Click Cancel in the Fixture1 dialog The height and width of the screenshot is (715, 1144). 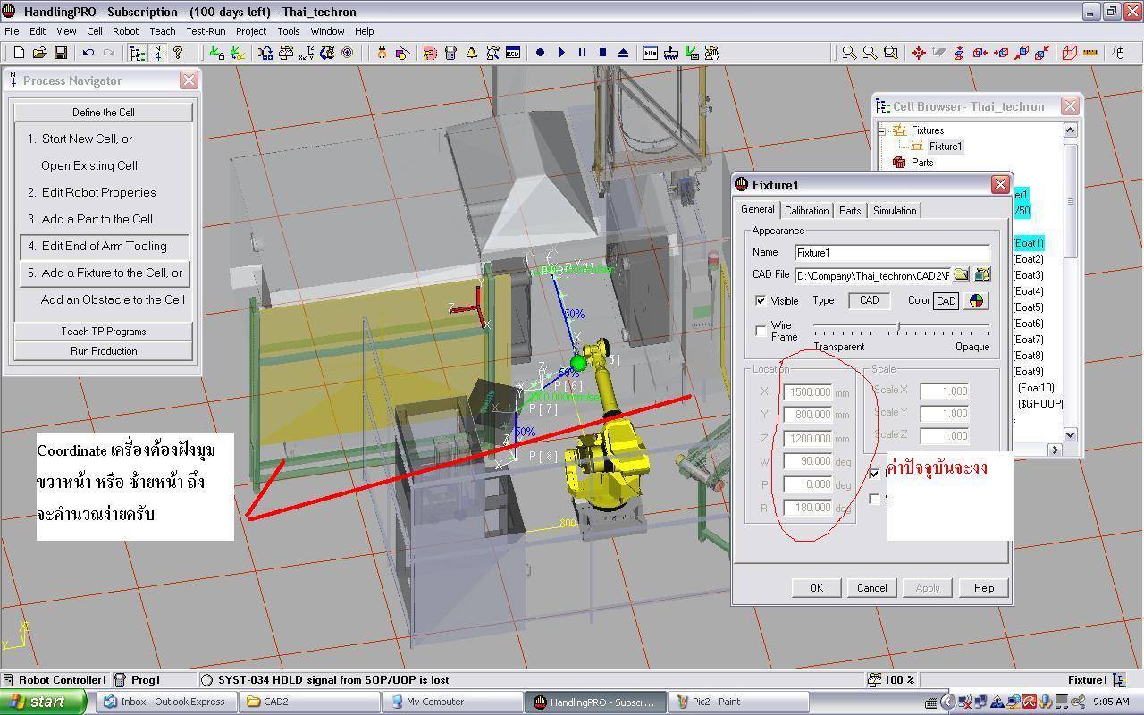pos(871,588)
